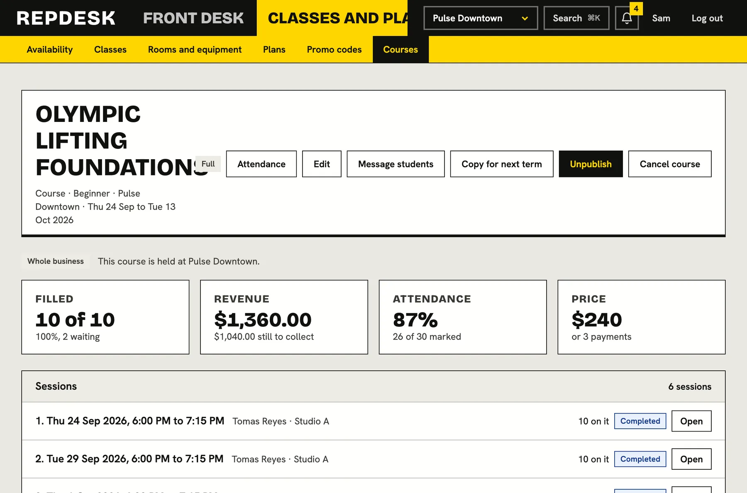The height and width of the screenshot is (493, 747).
Task: Open the Availability tab
Action: coord(50,49)
